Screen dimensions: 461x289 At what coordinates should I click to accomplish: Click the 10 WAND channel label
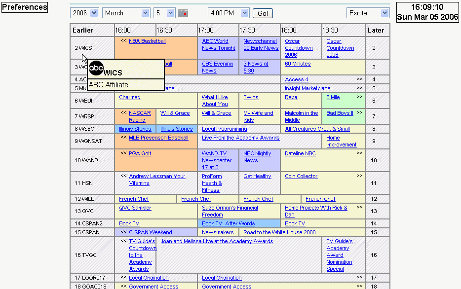[86, 160]
